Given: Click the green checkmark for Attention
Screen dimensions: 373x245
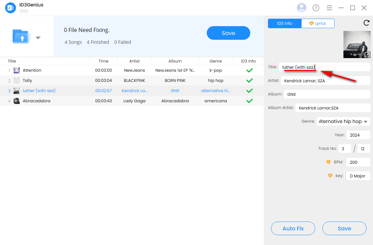Looking at the screenshot, I should pos(249,70).
